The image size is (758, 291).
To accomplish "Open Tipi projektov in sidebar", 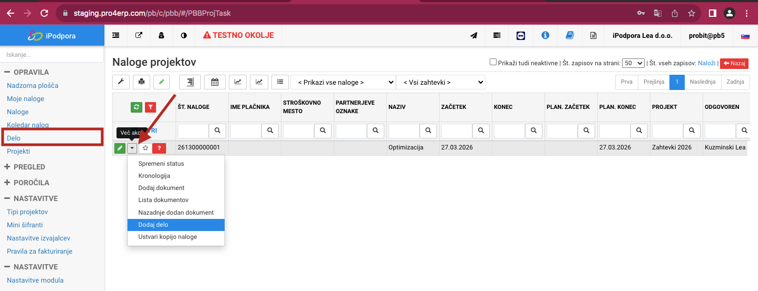I will (27, 212).
